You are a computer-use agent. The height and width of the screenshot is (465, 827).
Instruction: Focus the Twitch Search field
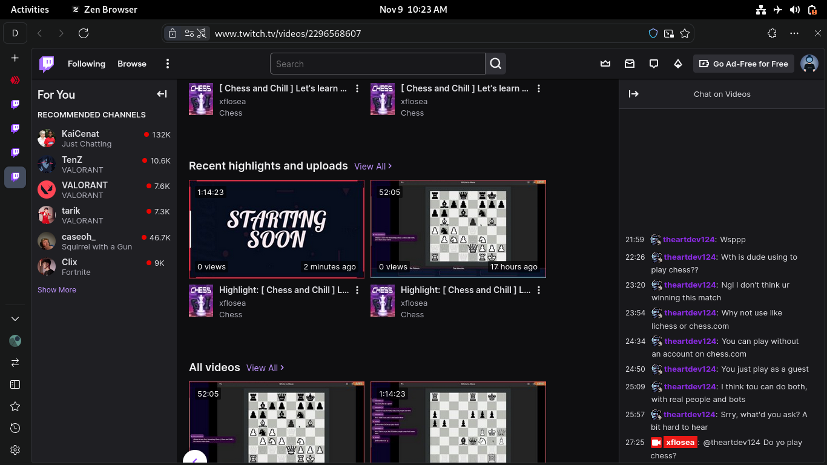click(378, 64)
